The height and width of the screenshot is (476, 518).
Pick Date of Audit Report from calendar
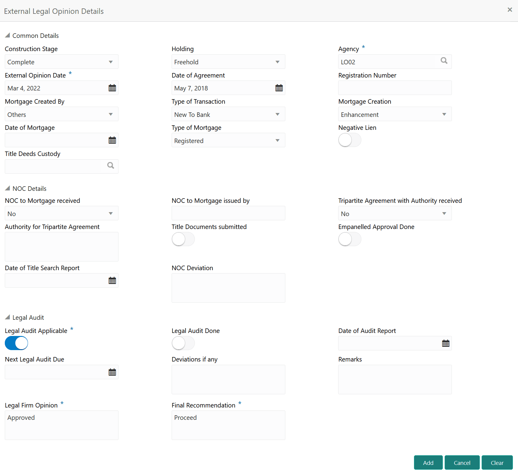446,343
